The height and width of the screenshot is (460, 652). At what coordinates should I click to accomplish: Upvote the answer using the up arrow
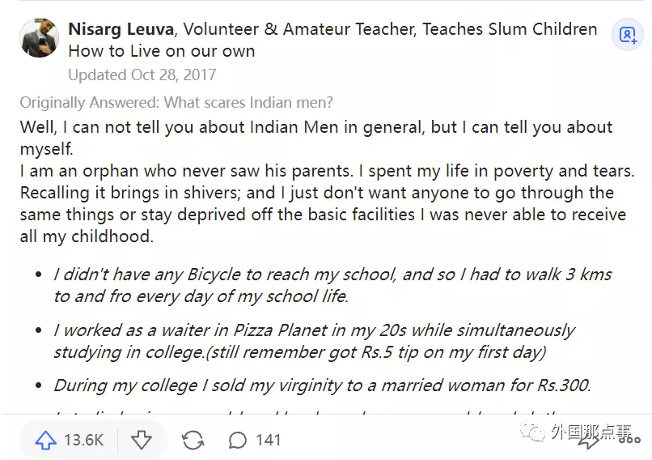click(46, 441)
